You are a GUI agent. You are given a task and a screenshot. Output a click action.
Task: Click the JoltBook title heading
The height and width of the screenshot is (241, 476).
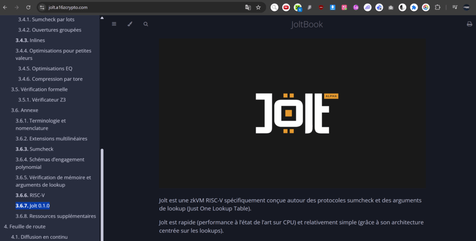tap(307, 24)
